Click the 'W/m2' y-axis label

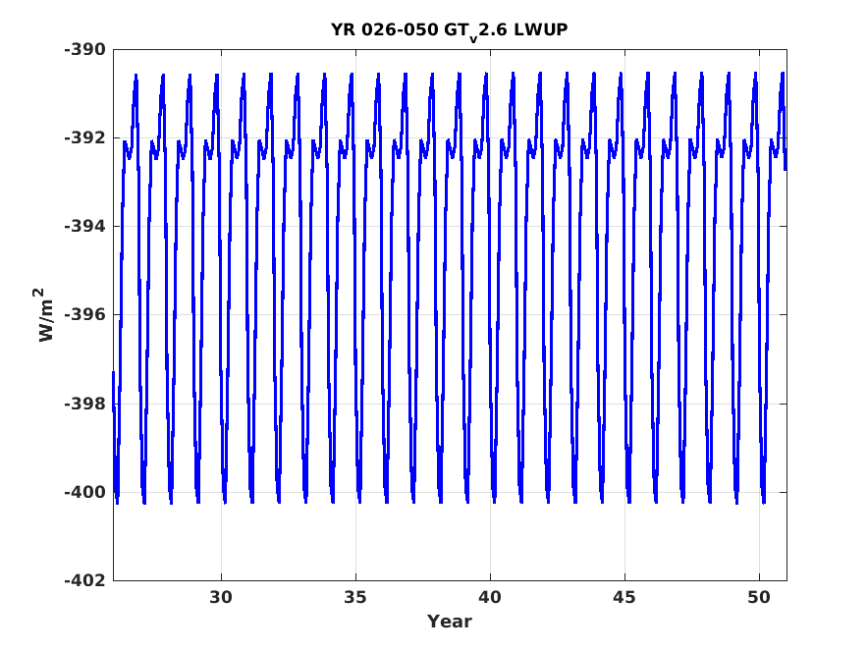point(45,314)
